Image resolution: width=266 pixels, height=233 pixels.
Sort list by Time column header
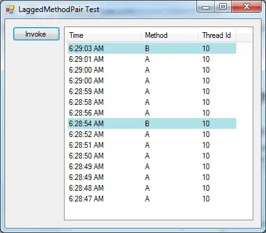coord(104,35)
